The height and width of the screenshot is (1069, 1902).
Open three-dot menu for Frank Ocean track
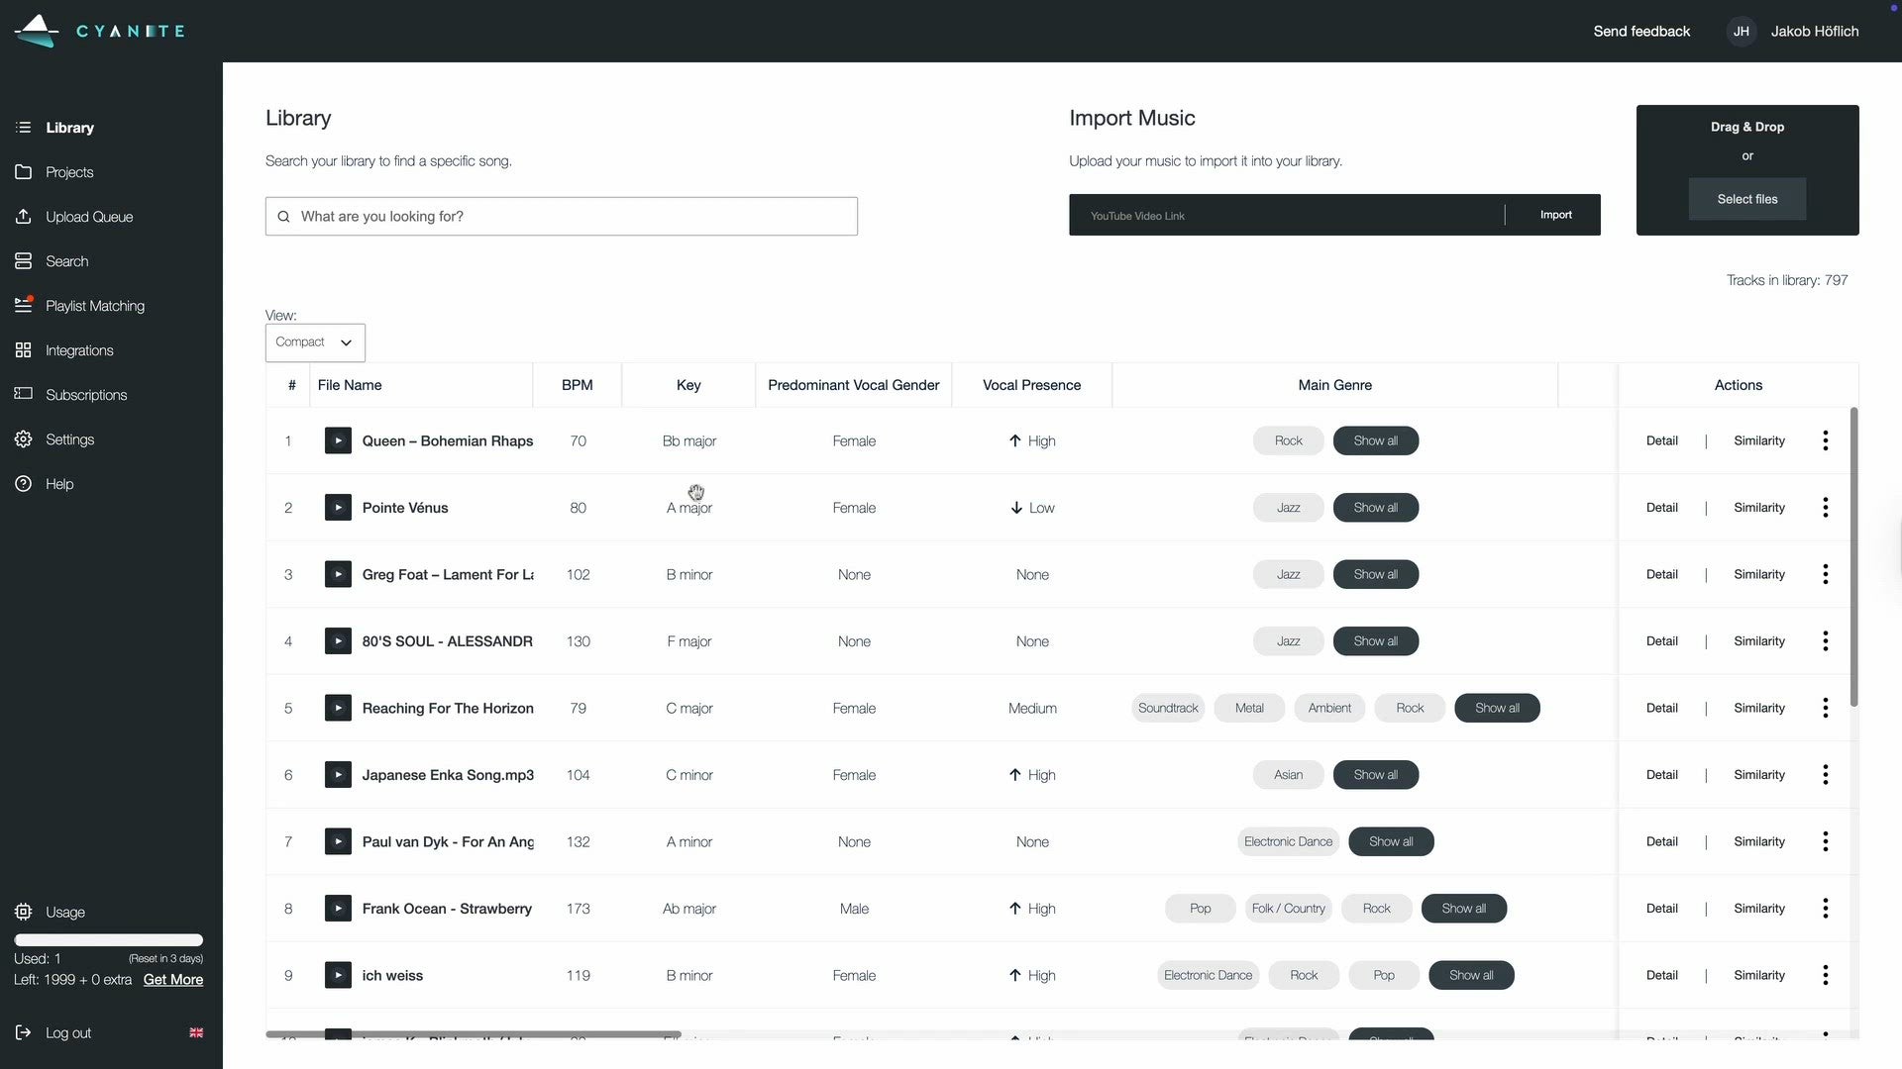point(1825,909)
